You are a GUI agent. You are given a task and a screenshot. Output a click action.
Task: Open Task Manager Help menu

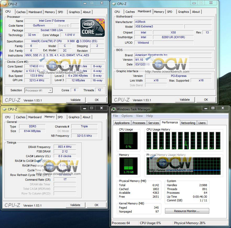pyautogui.click(x=150, y=116)
